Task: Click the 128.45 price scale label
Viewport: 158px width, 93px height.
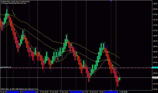Action: [155, 4]
